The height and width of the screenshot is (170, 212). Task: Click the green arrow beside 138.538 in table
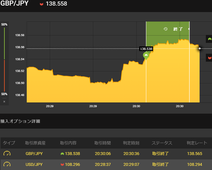[62, 154]
